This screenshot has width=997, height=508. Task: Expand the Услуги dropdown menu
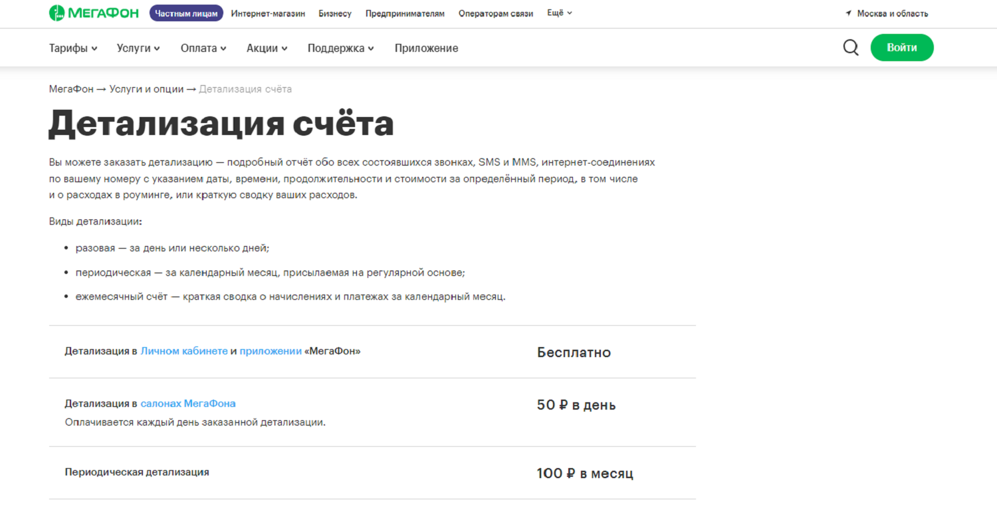click(138, 48)
